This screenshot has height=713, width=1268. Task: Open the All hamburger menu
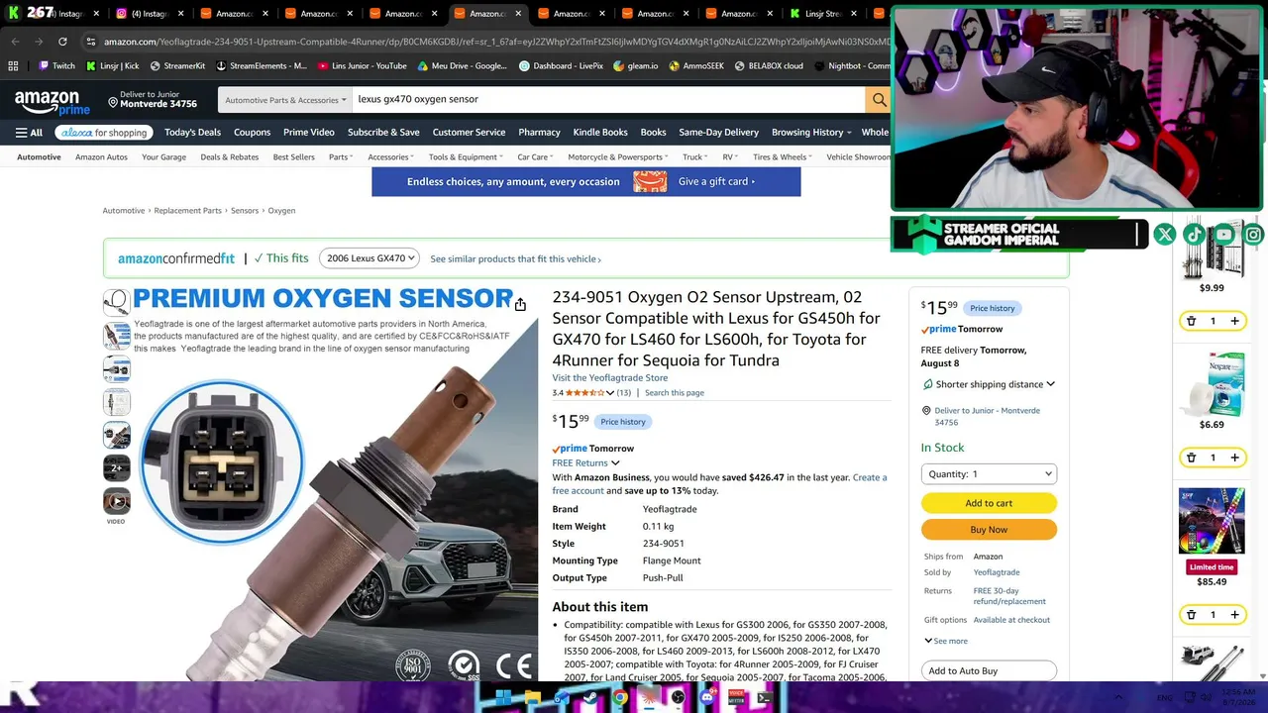(29, 133)
